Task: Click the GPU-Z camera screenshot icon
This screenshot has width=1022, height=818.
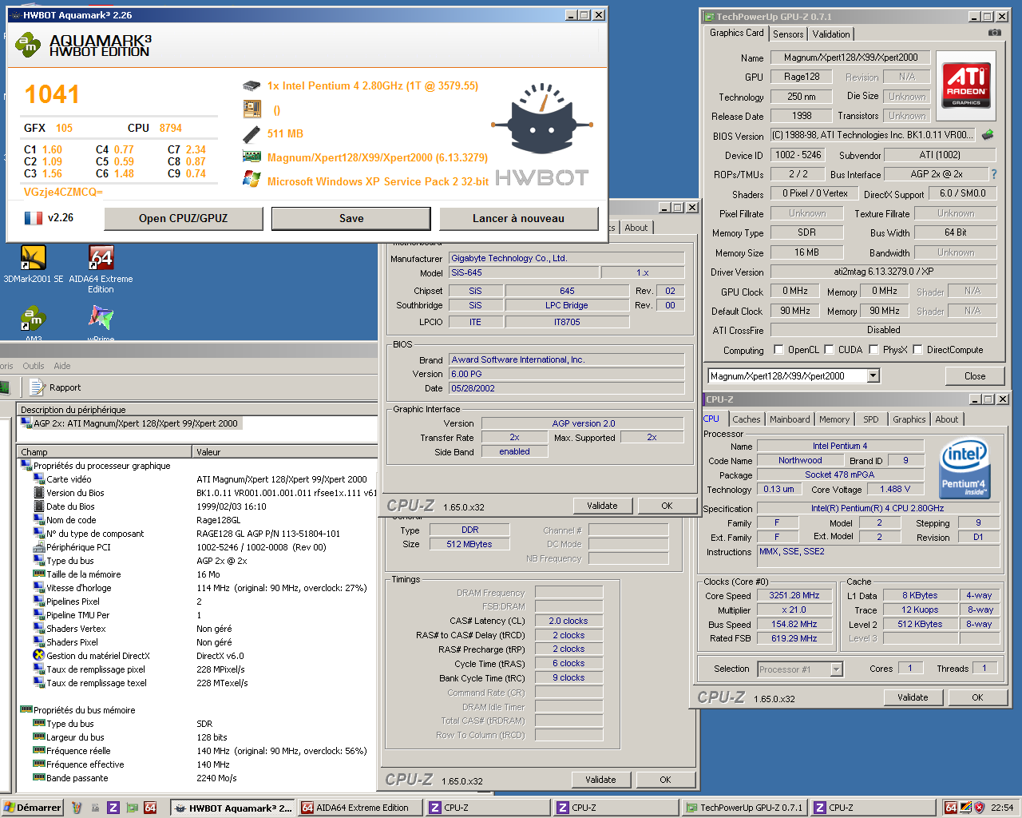Action: click(994, 33)
